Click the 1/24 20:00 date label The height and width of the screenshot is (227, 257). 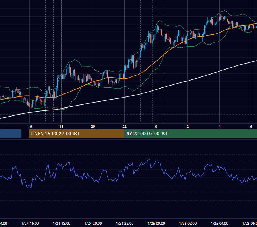pos(93,224)
